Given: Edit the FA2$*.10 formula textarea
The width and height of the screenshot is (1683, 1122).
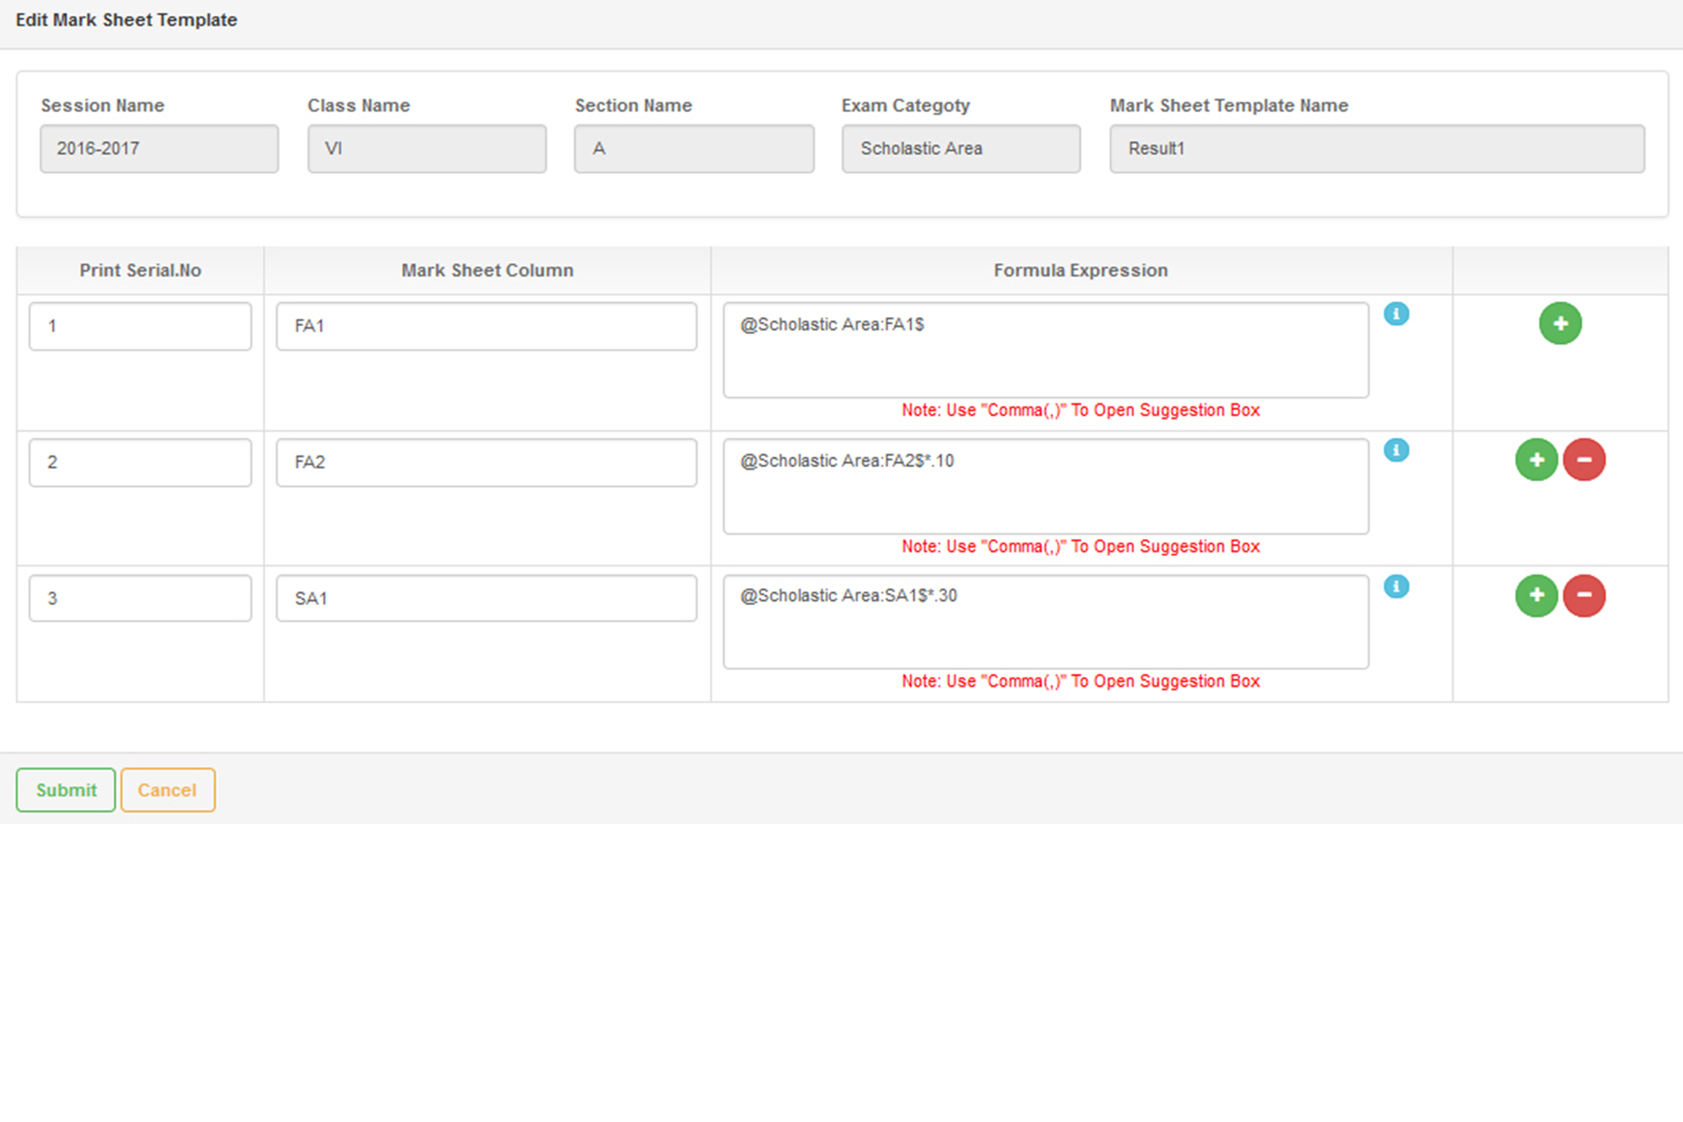Looking at the screenshot, I should click(x=1046, y=486).
